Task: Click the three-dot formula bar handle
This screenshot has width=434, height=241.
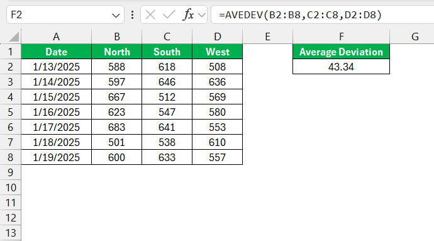Action: tap(132, 14)
